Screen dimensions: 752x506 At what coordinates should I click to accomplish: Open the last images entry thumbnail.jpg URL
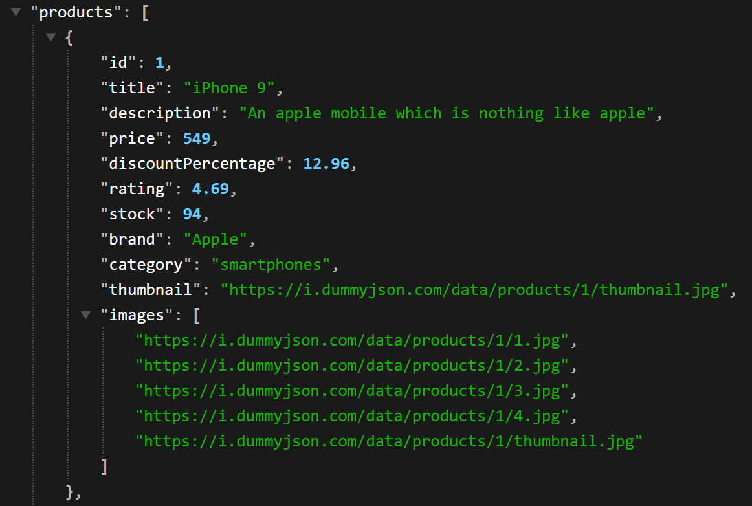[x=388, y=441]
